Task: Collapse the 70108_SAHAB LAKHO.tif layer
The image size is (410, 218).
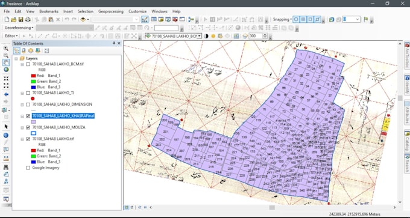Action: point(22,139)
